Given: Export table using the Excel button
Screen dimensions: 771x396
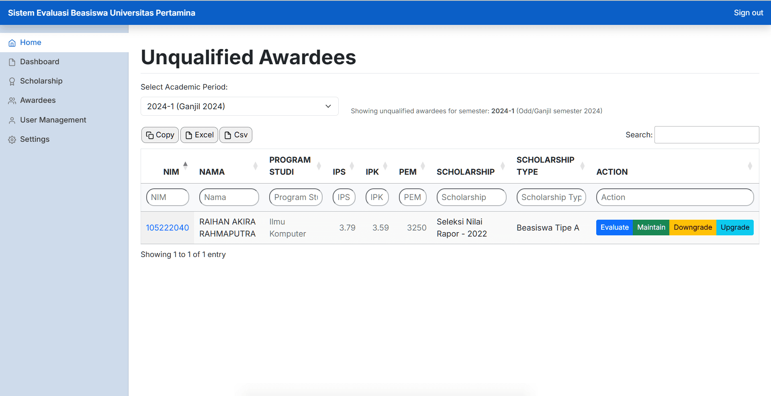Looking at the screenshot, I should (199, 135).
